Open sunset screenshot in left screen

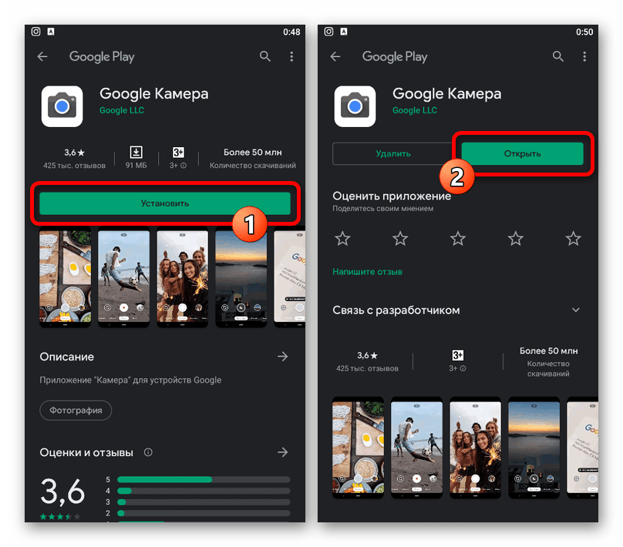pos(241,277)
